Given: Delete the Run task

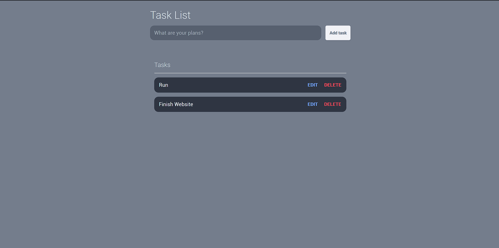Looking at the screenshot, I should click(x=332, y=85).
